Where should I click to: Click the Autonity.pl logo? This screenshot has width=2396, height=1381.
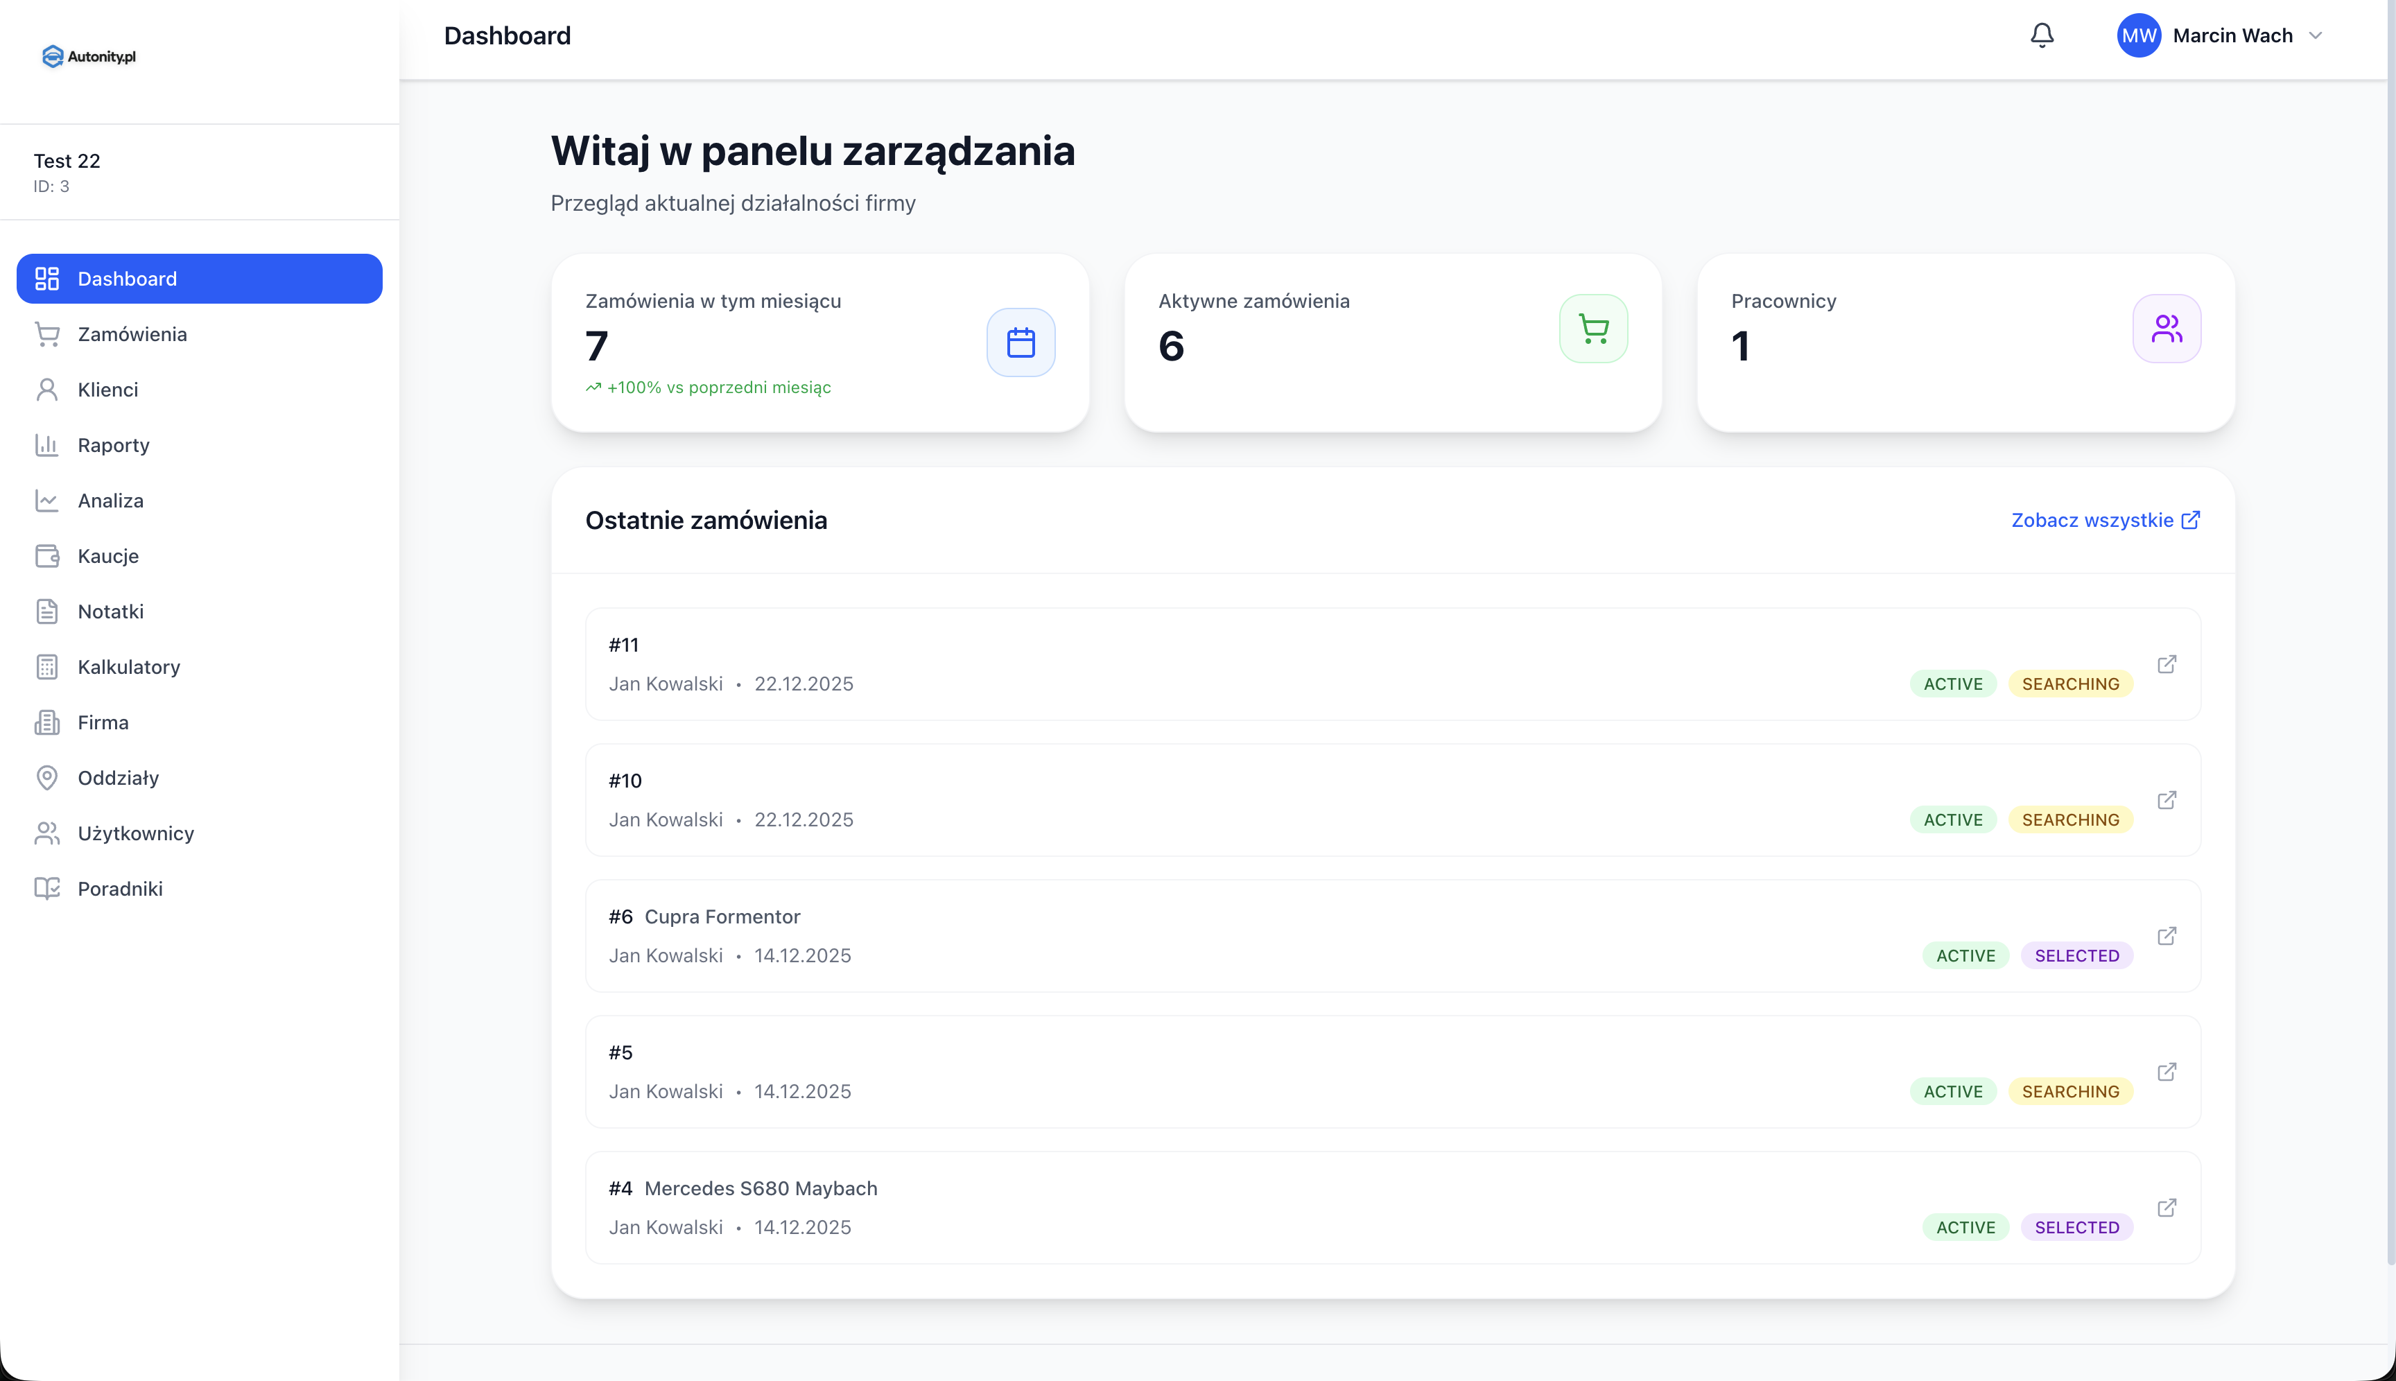pyautogui.click(x=89, y=57)
